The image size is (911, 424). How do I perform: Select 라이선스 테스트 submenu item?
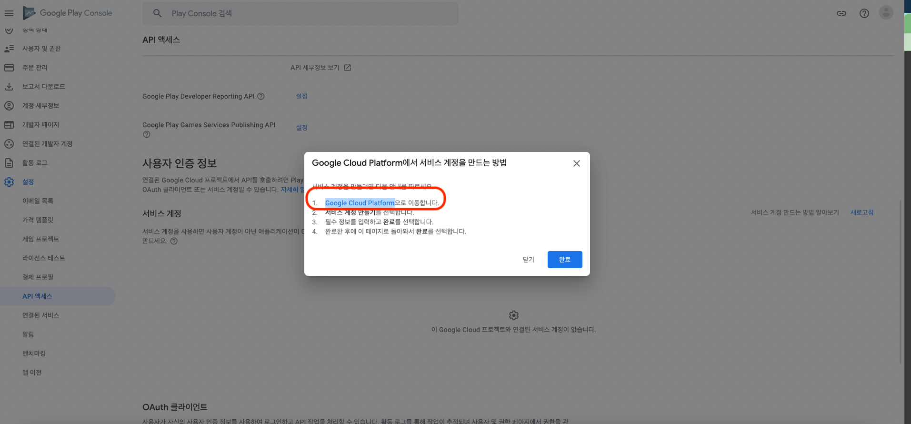click(x=43, y=258)
